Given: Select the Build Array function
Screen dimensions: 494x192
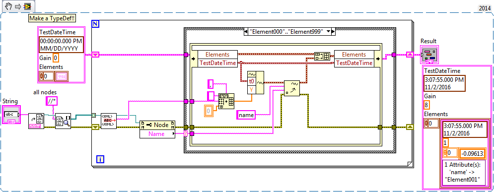Looking at the screenshot, I should [322, 56].
